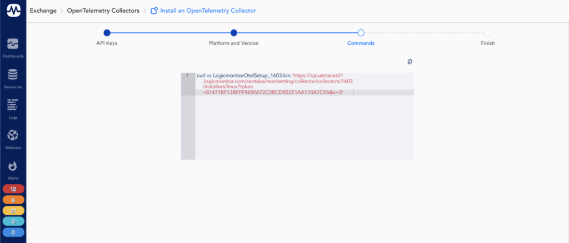Image resolution: width=569 pixels, height=243 pixels.
Task: Open the Websites sidebar icon
Action: (x=13, y=135)
